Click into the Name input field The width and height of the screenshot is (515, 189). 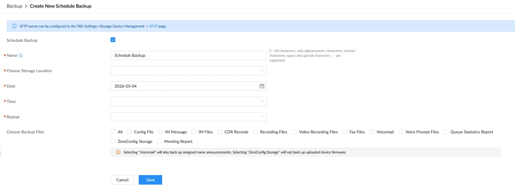click(x=189, y=55)
